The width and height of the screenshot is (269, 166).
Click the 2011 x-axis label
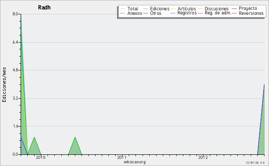point(122,157)
